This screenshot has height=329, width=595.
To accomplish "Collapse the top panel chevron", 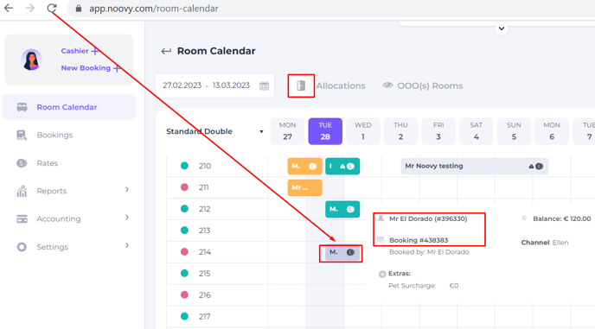I will click(502, 28).
